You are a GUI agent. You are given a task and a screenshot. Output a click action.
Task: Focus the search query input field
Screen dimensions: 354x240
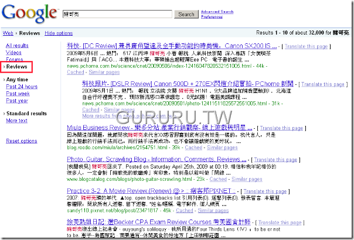[x=117, y=14]
